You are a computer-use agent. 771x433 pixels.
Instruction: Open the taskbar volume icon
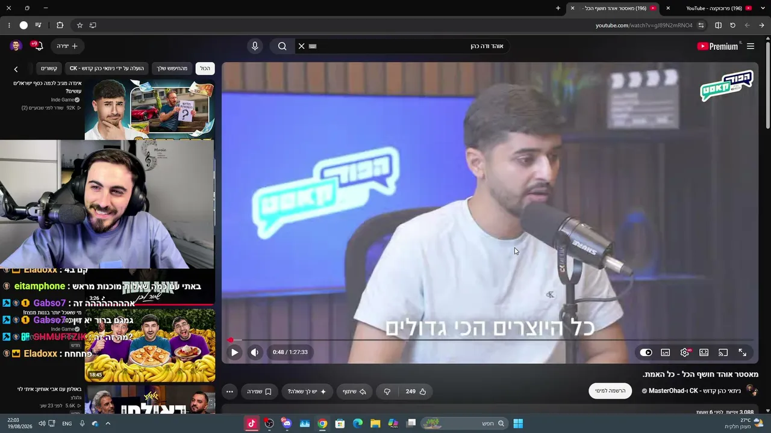(42, 423)
